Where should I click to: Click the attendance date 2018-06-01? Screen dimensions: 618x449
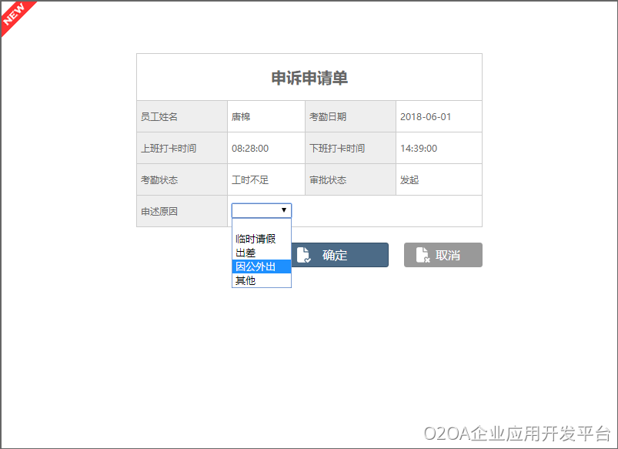[426, 117]
